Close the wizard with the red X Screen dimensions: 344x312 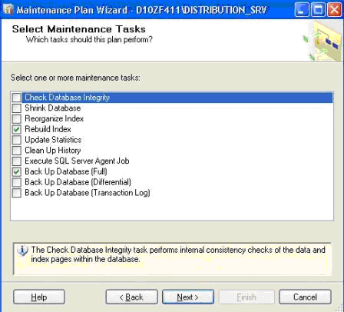coord(335,10)
